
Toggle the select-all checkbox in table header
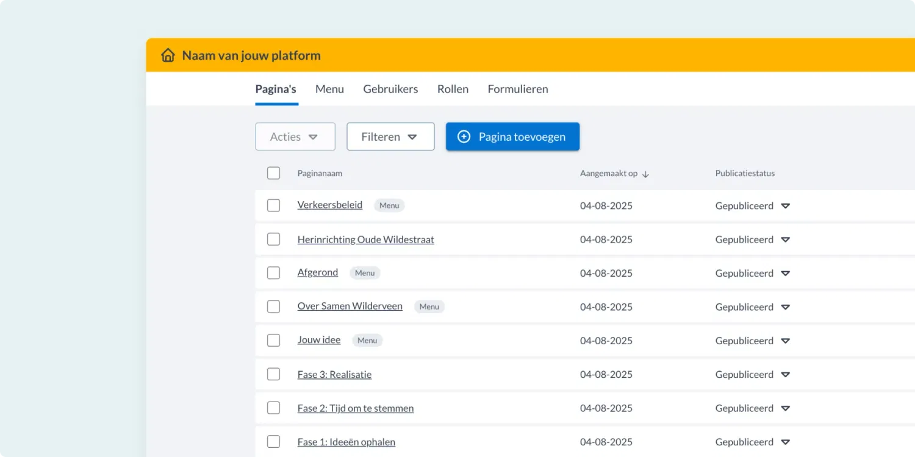(x=273, y=173)
